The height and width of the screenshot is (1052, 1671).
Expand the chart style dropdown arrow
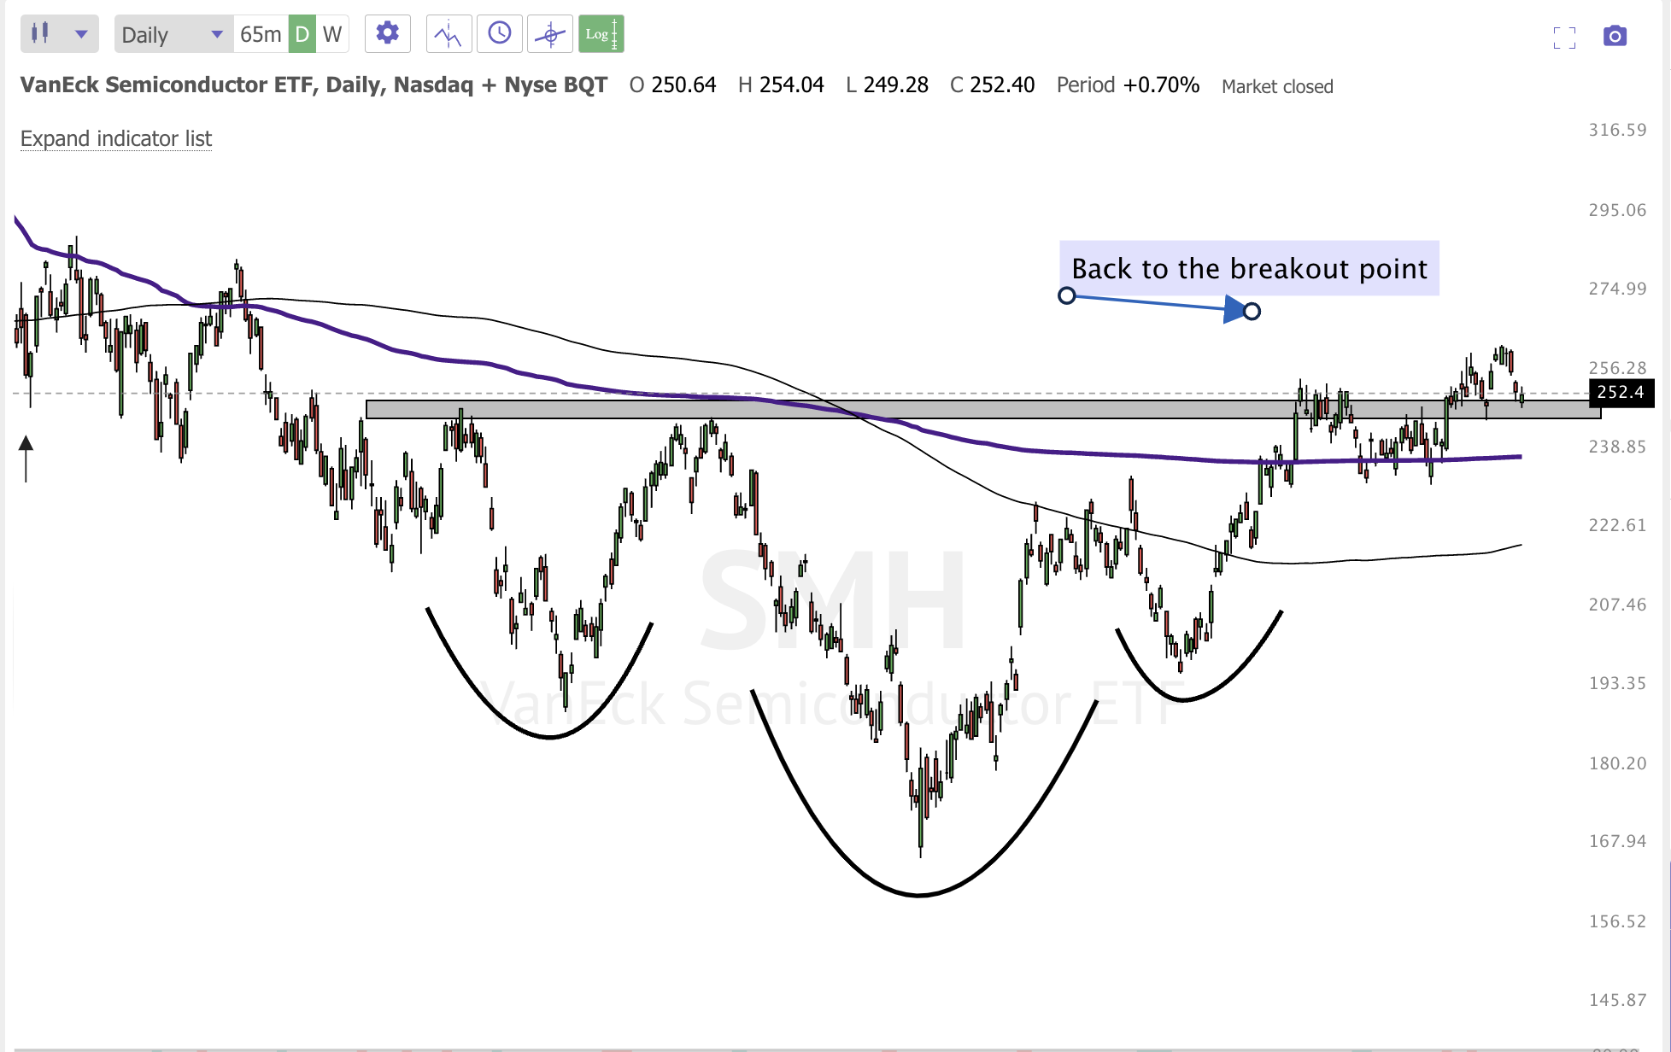(81, 34)
